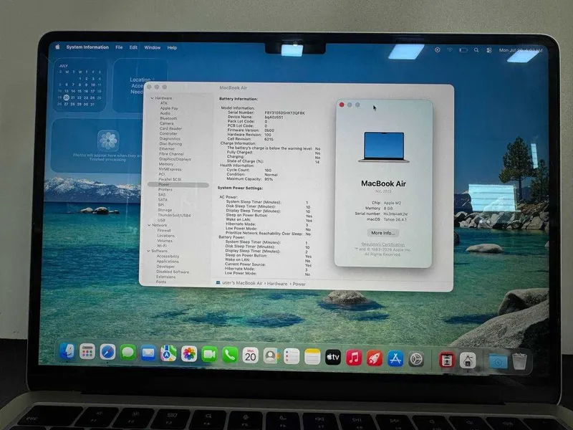
Task: Open the Edit menu
Action: tap(133, 47)
